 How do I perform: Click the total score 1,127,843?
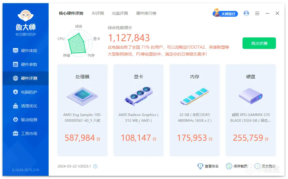(129, 38)
